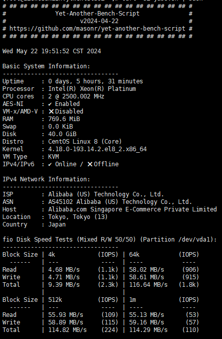222x339 pixels.
Task: Click the 4k Write value '4.71 MB/s'
Action: click(64, 277)
